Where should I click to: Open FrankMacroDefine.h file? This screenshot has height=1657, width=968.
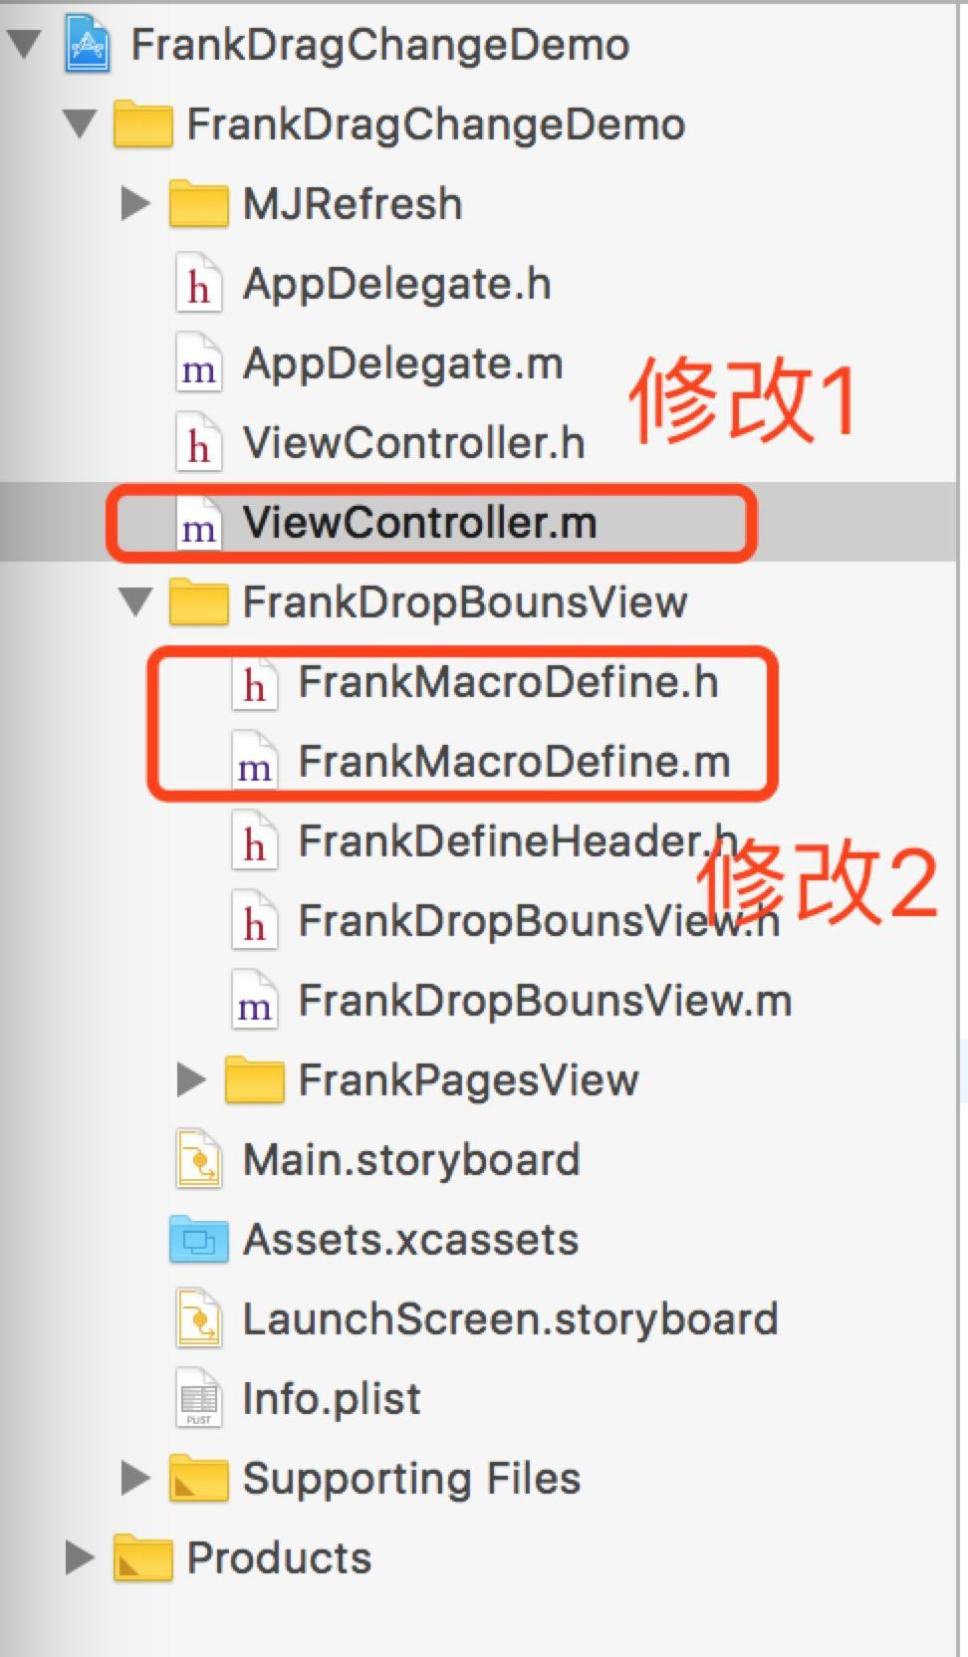509,682
